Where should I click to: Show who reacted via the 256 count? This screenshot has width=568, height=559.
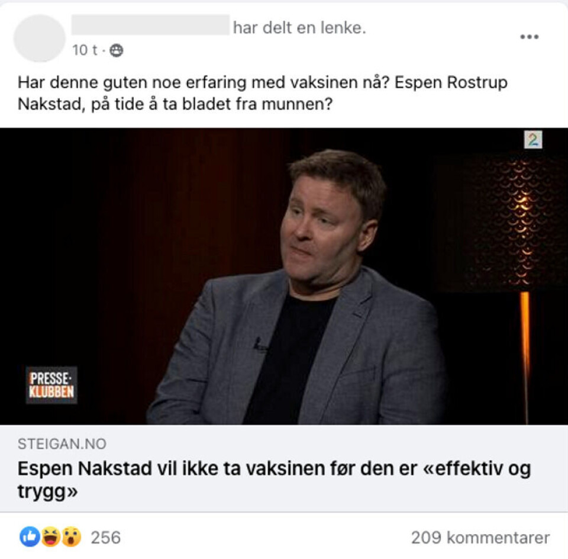105,538
